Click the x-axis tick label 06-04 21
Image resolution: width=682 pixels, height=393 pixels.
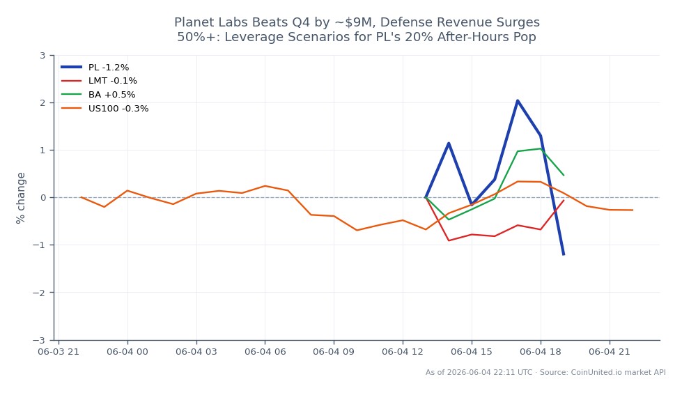pos(610,352)
